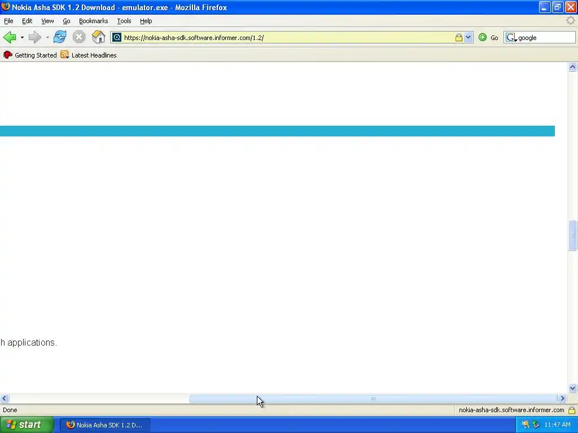The width and height of the screenshot is (578, 433).
Task: Click the second system tray icon
Action: click(536, 425)
